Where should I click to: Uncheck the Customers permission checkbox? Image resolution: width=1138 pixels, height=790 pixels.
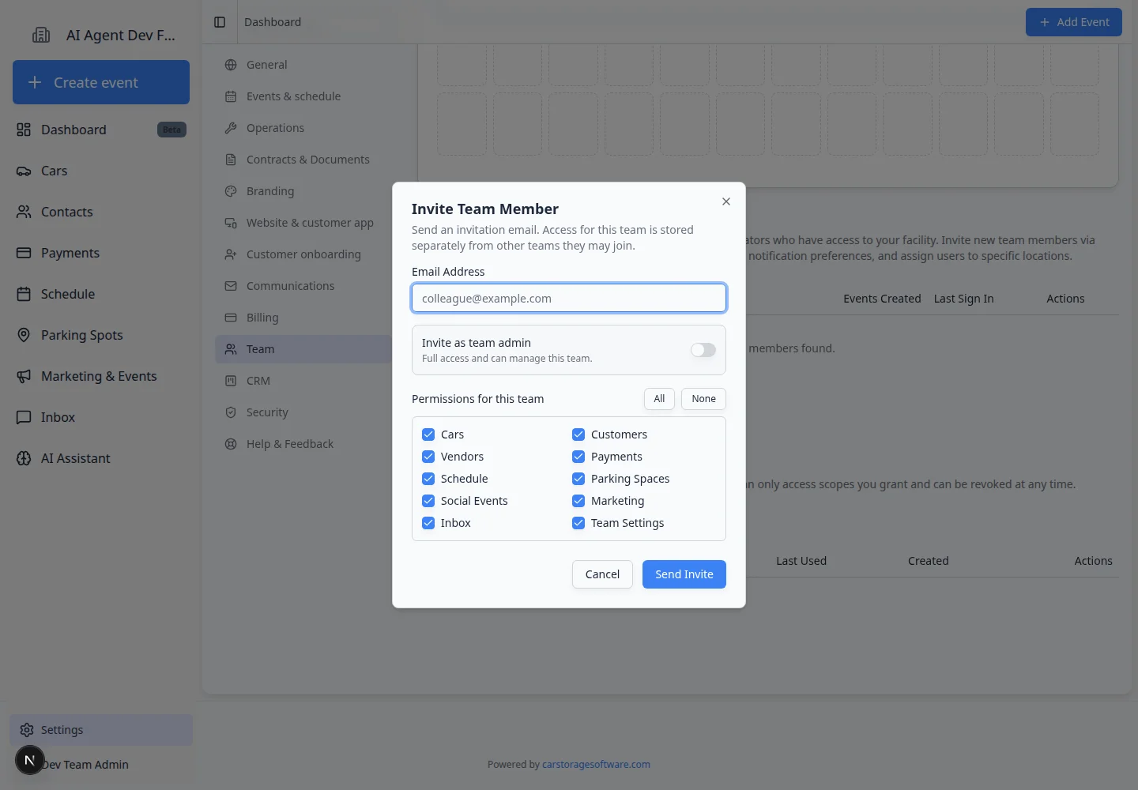(x=578, y=434)
